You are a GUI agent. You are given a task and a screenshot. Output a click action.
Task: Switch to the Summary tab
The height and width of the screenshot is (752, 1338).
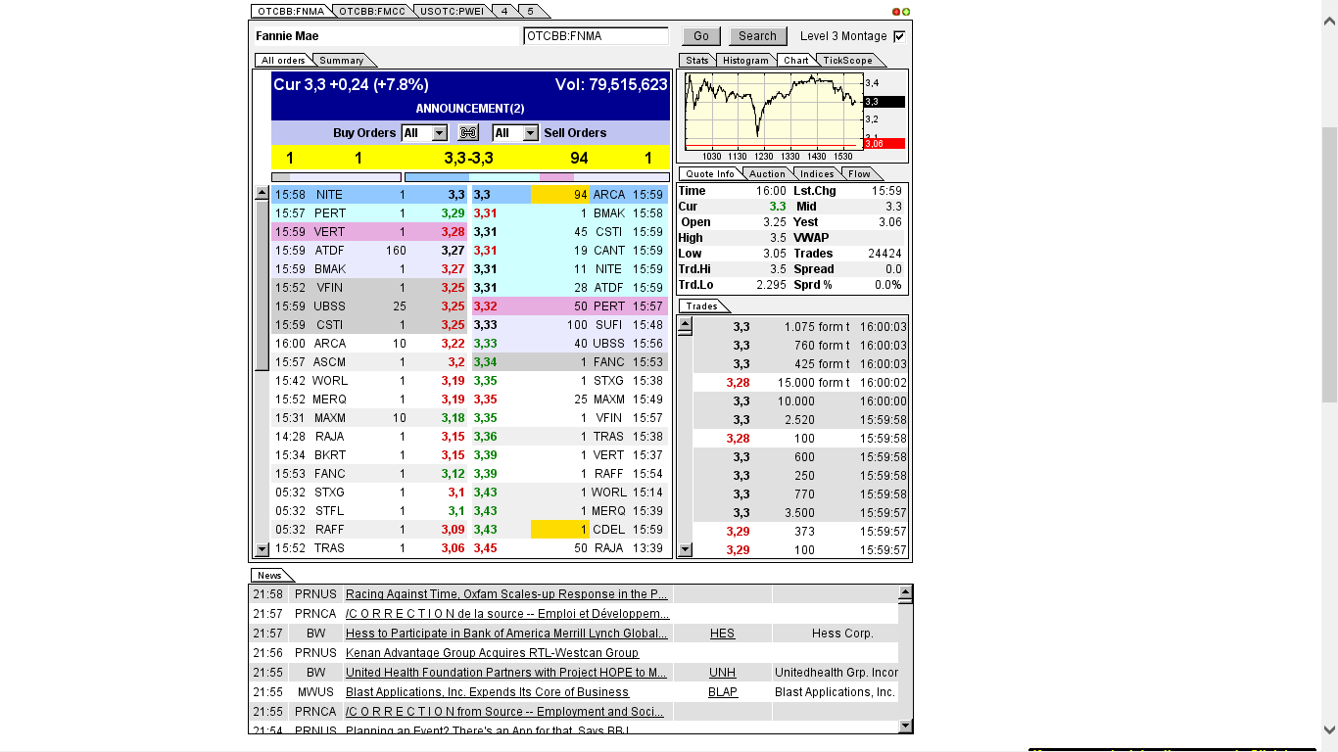pyautogui.click(x=343, y=59)
